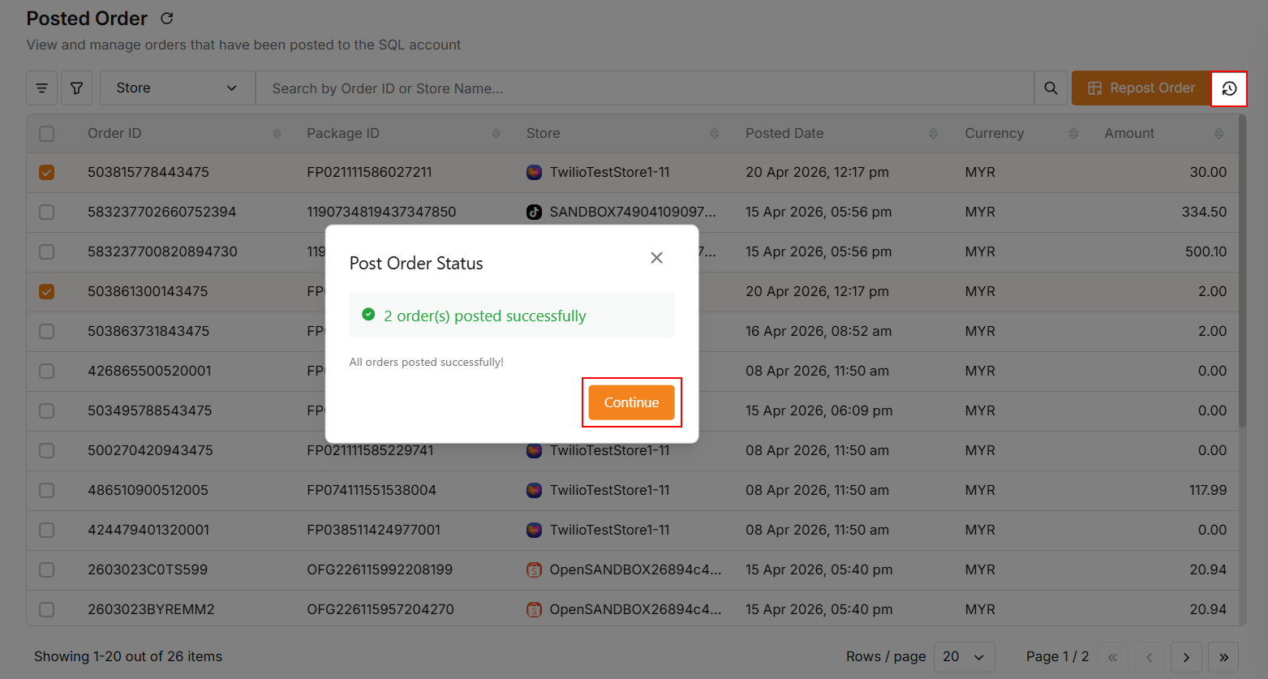Image resolution: width=1268 pixels, height=679 pixels.
Task: Click amount 334.50
Action: click(1204, 212)
